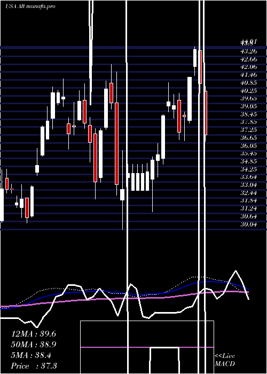Select the 40.25 price level label
This screenshot has height=374, width=267.
pos(248,90)
